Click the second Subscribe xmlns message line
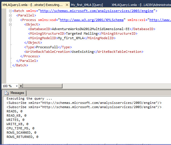This screenshot has height=145, width=171. pyautogui.click(x=84, y=107)
